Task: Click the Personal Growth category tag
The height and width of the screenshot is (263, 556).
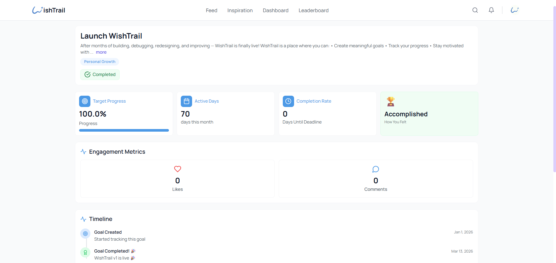Action: (100, 61)
